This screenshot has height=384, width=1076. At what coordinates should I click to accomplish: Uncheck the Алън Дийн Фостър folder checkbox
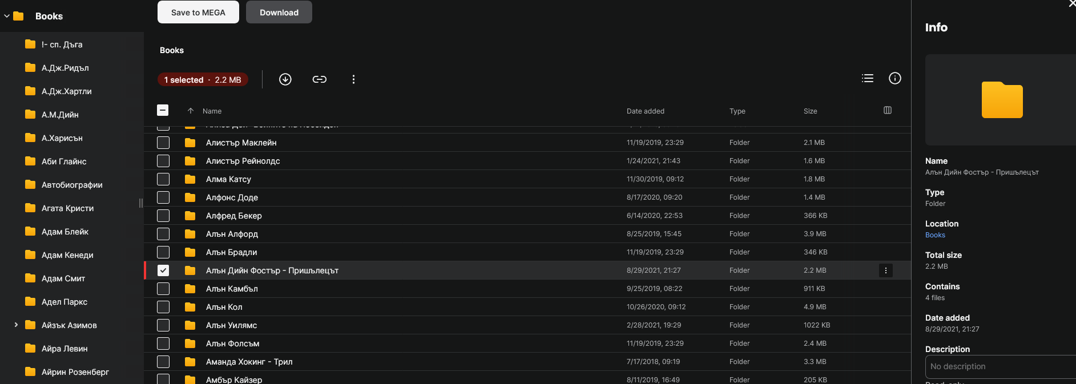163,270
